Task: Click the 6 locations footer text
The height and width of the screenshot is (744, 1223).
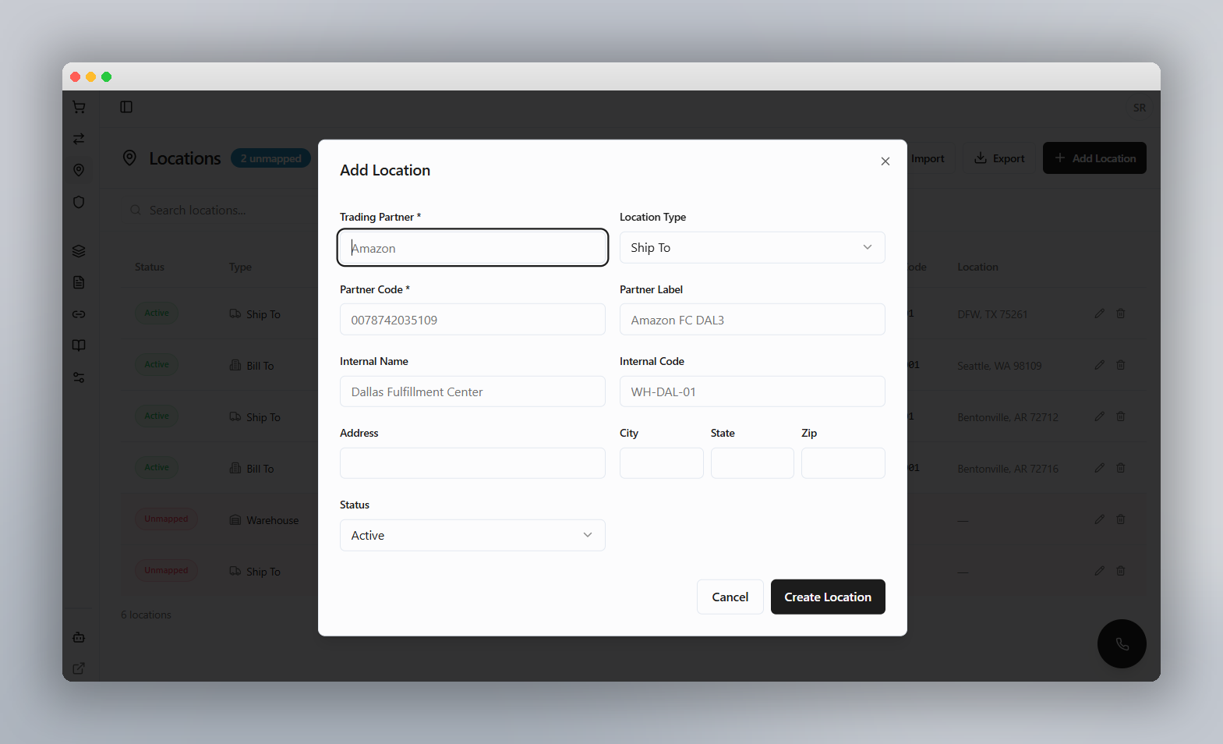Action: click(147, 615)
